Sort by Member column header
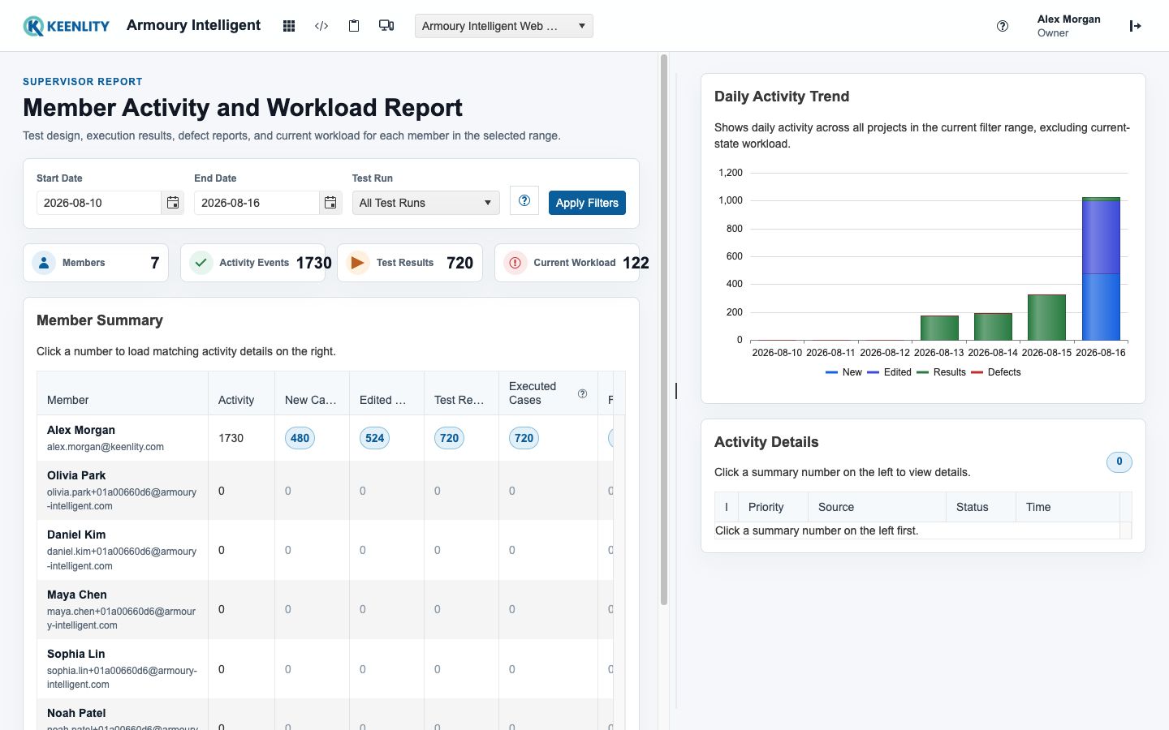The image size is (1169, 730). click(x=123, y=393)
